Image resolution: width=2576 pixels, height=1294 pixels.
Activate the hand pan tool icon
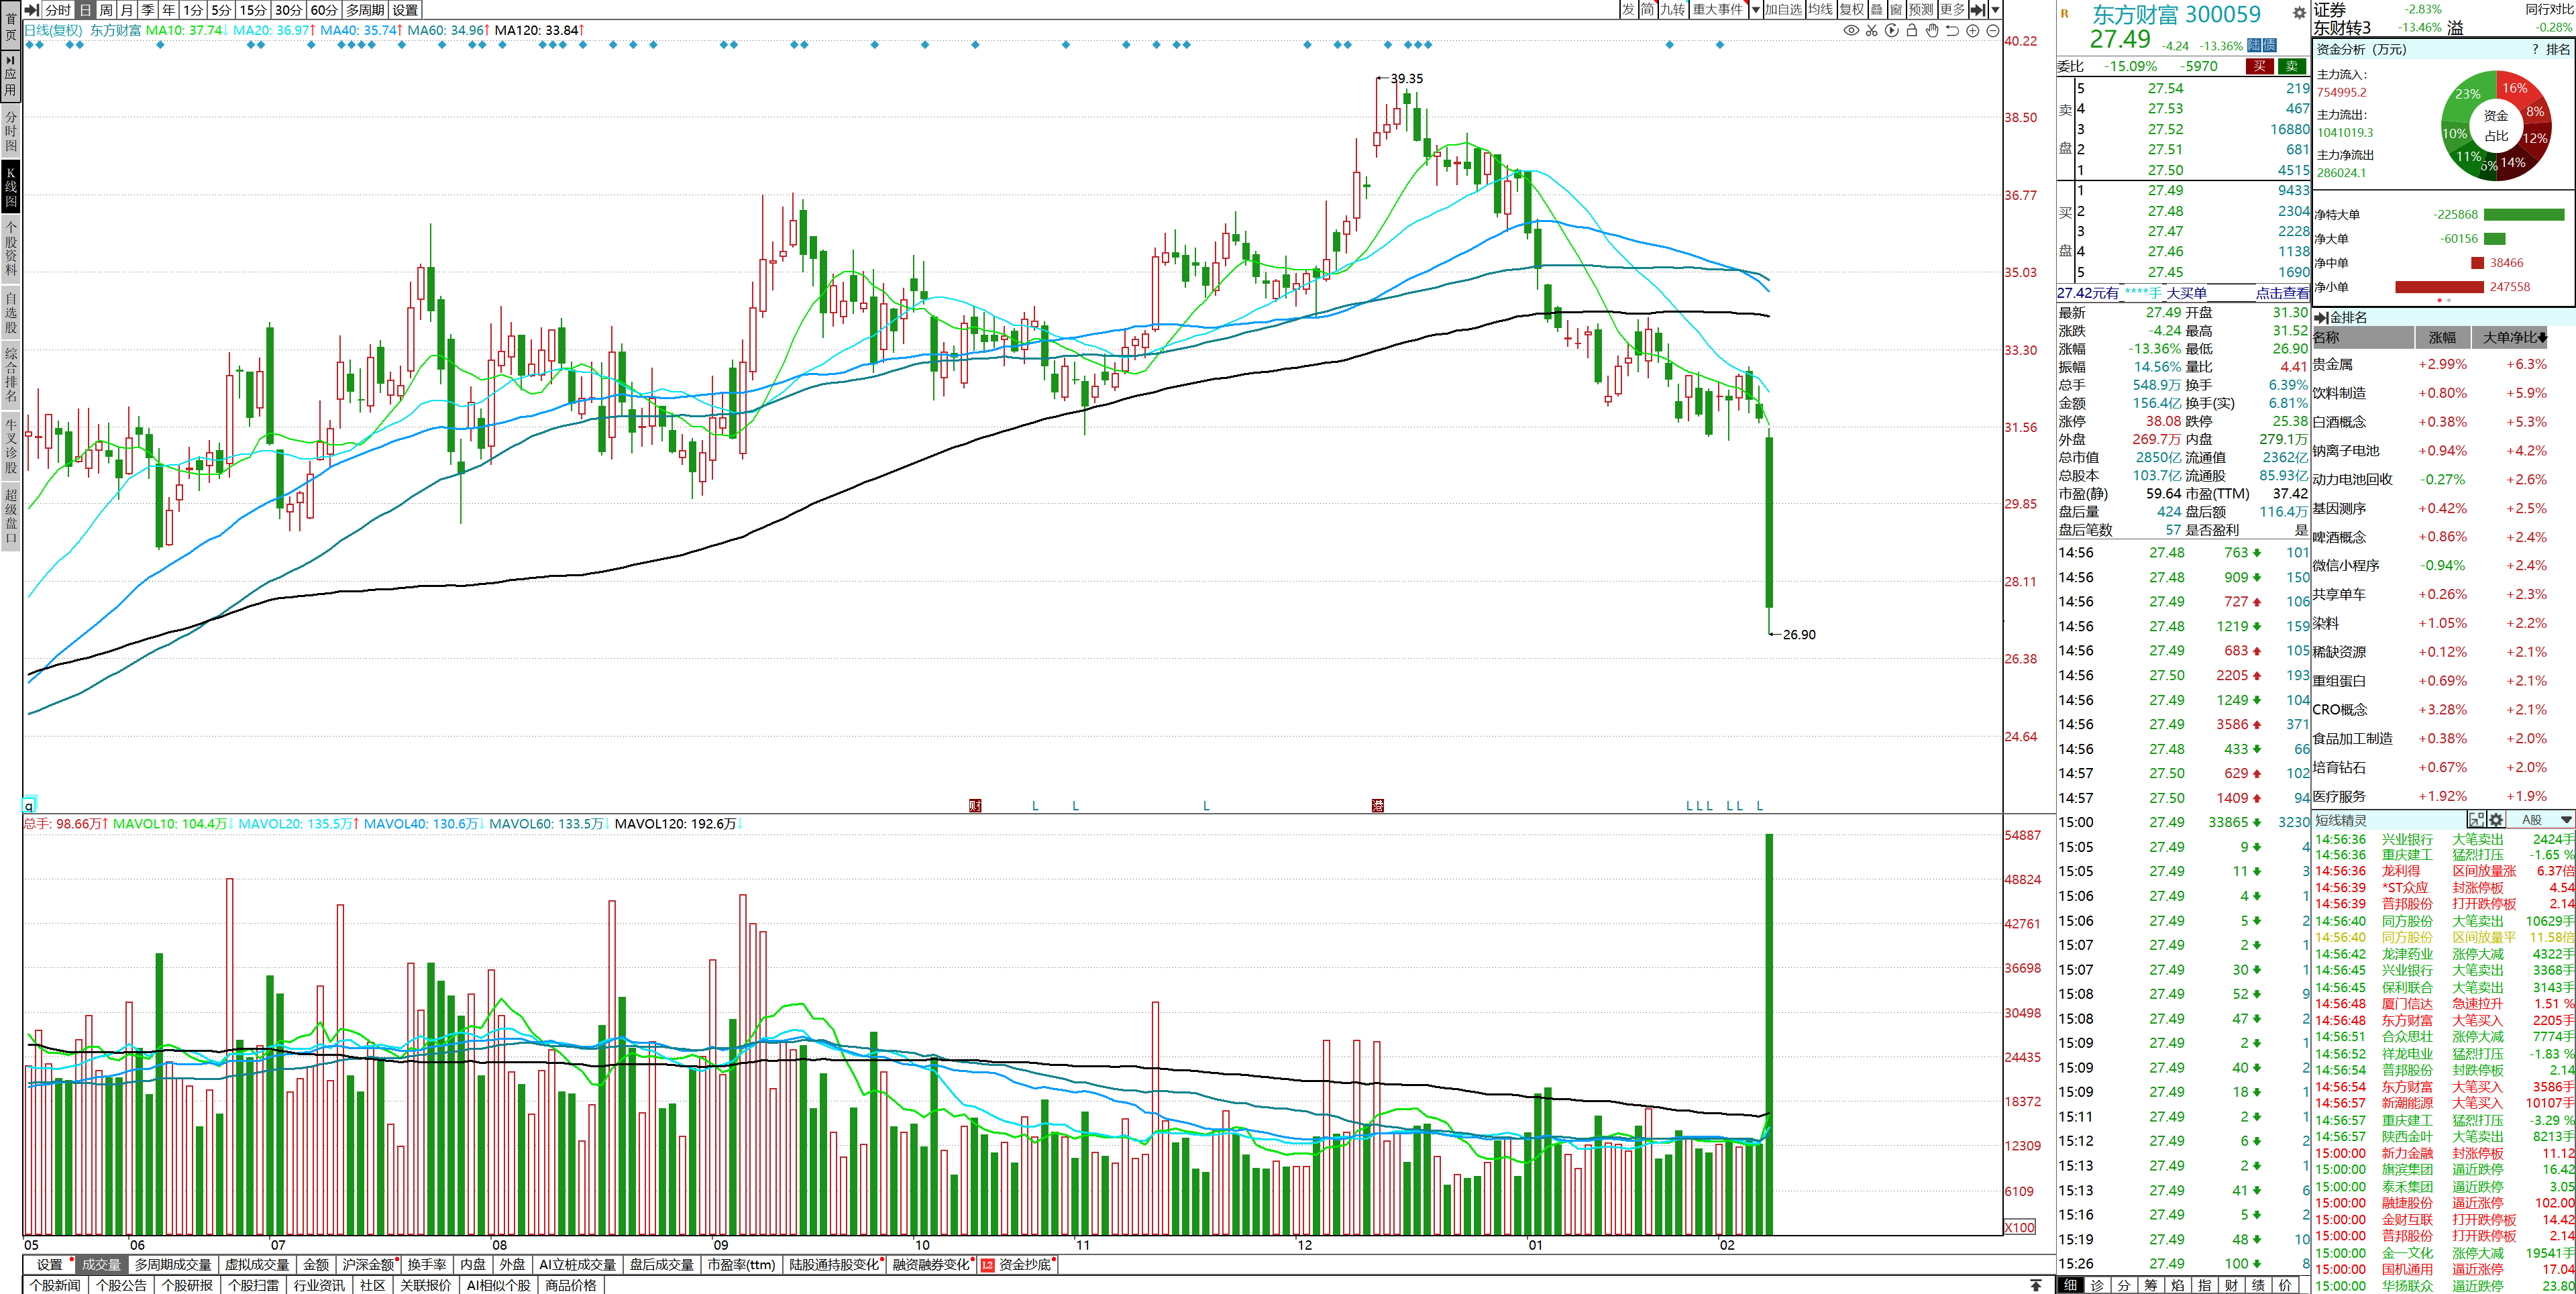(x=1932, y=31)
